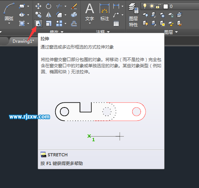Open the Linear dimension dropdown arrow

tap(122, 6)
